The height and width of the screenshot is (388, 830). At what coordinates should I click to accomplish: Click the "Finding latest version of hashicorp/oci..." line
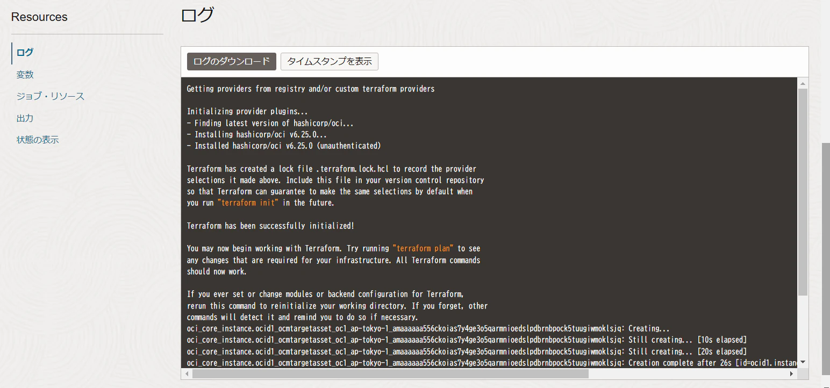pos(270,124)
